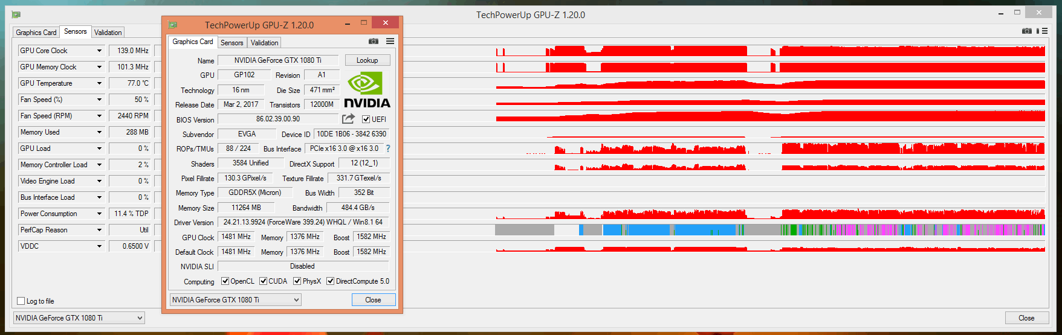The width and height of the screenshot is (1062, 335).
Task: Click the BIOS Version field 86.02.39.00.90
Action: point(278,120)
